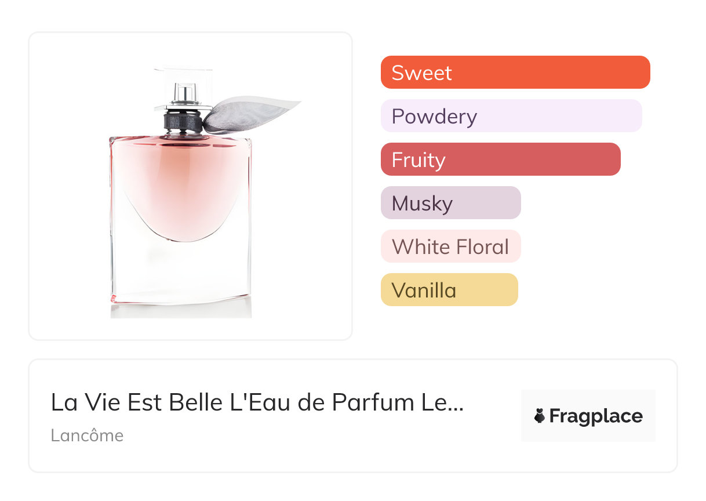The width and height of the screenshot is (706, 501).
Task: Click the truncated ellipsis ending the title
Action: 457,405
